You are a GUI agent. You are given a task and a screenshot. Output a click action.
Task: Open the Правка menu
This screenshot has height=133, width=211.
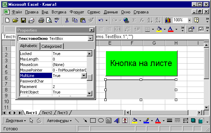32,12
